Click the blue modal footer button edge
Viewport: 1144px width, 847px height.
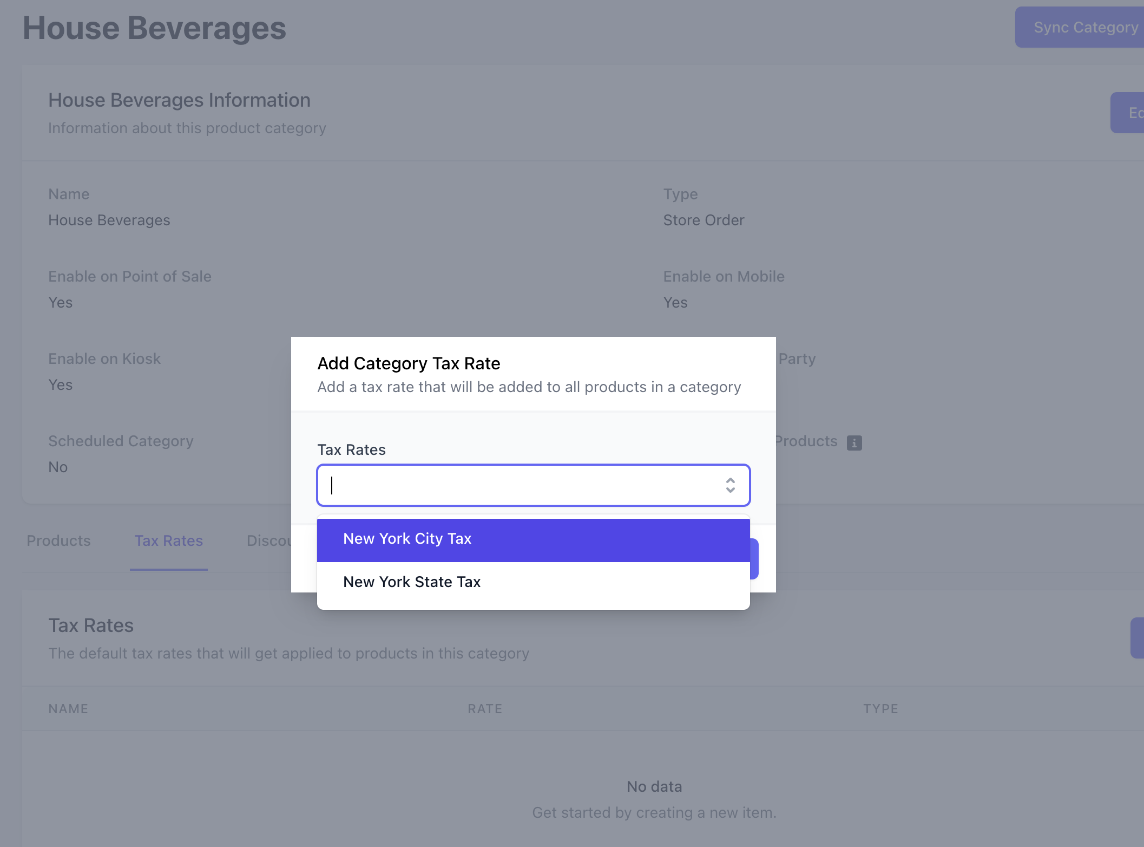tap(754, 559)
